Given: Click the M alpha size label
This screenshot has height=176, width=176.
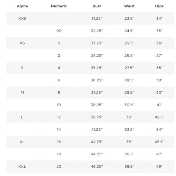Looking at the screenshot, I should pos(22,93).
